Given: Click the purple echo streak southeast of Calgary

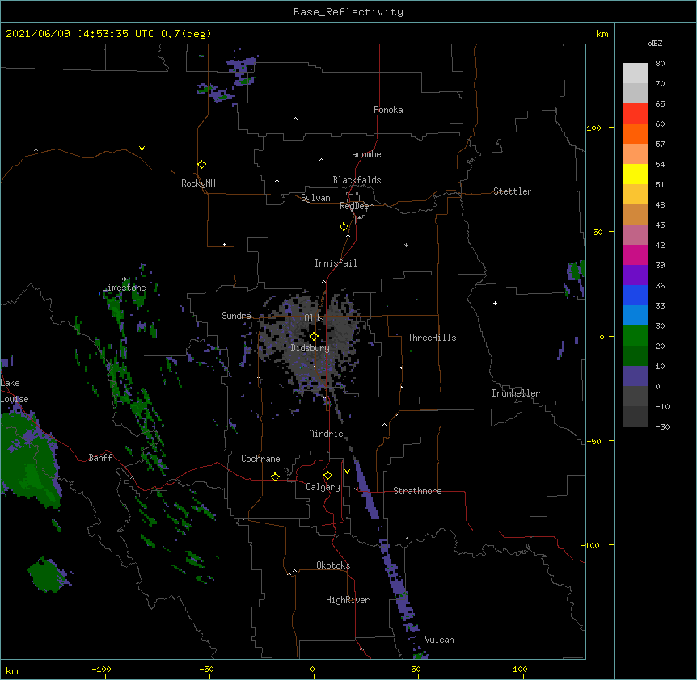Looking at the screenshot, I should click(368, 489).
